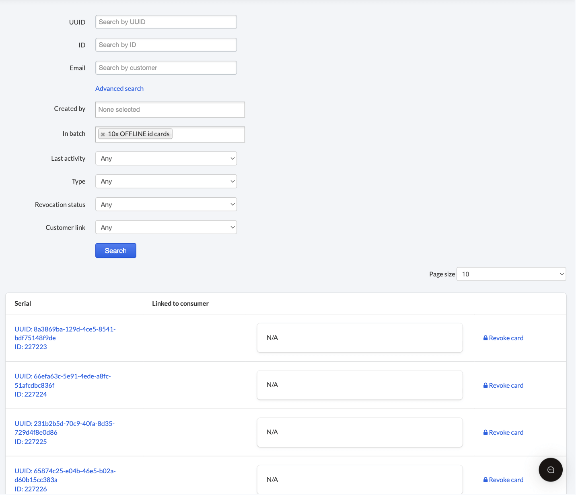The width and height of the screenshot is (576, 495).
Task: Click the lock icon for card ID 227224
Action: [x=485, y=385]
